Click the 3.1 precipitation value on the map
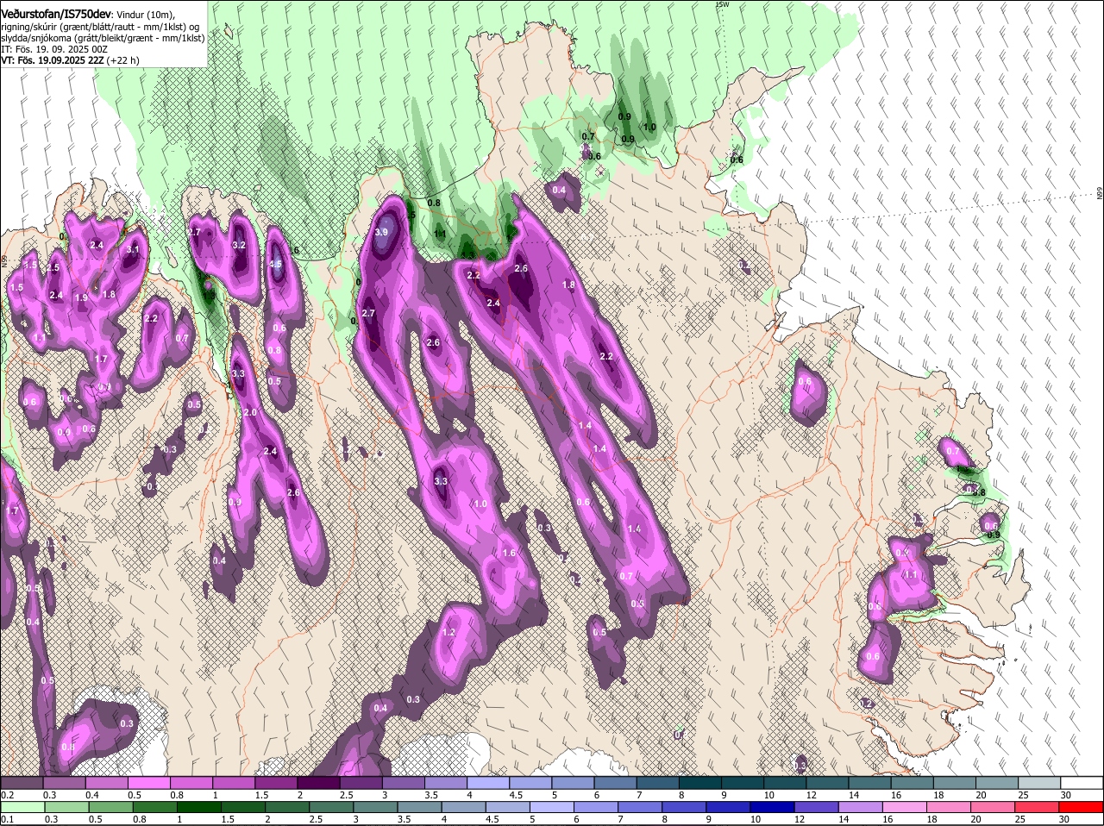This screenshot has height=826, width=1104. click(133, 250)
